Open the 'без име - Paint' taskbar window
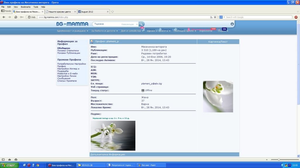The height and width of the screenshot is (168, 300). pyautogui.click(x=151, y=165)
